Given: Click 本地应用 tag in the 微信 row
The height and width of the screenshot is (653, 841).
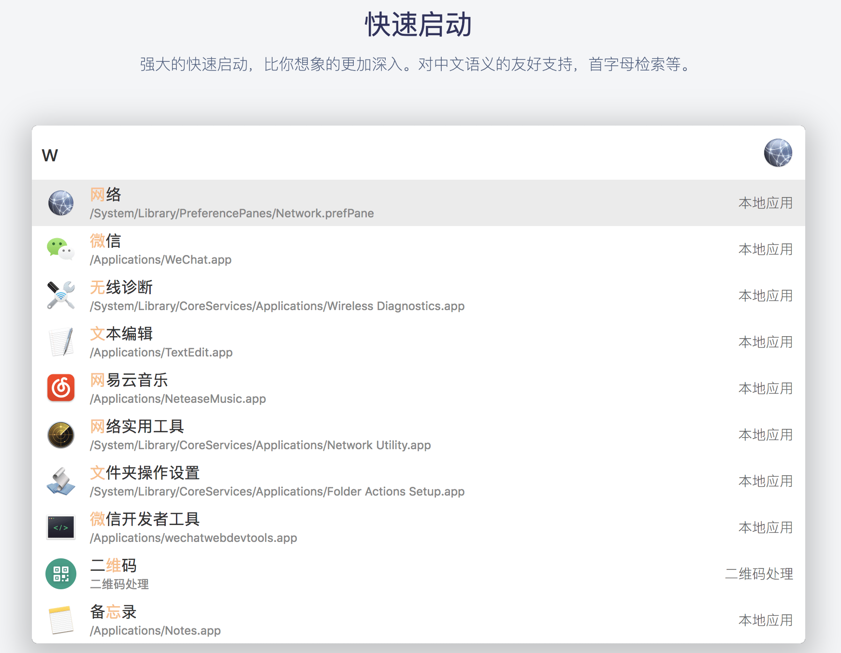Looking at the screenshot, I should (x=766, y=249).
